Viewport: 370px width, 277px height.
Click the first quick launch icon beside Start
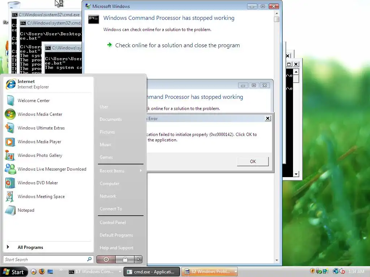pos(34,272)
